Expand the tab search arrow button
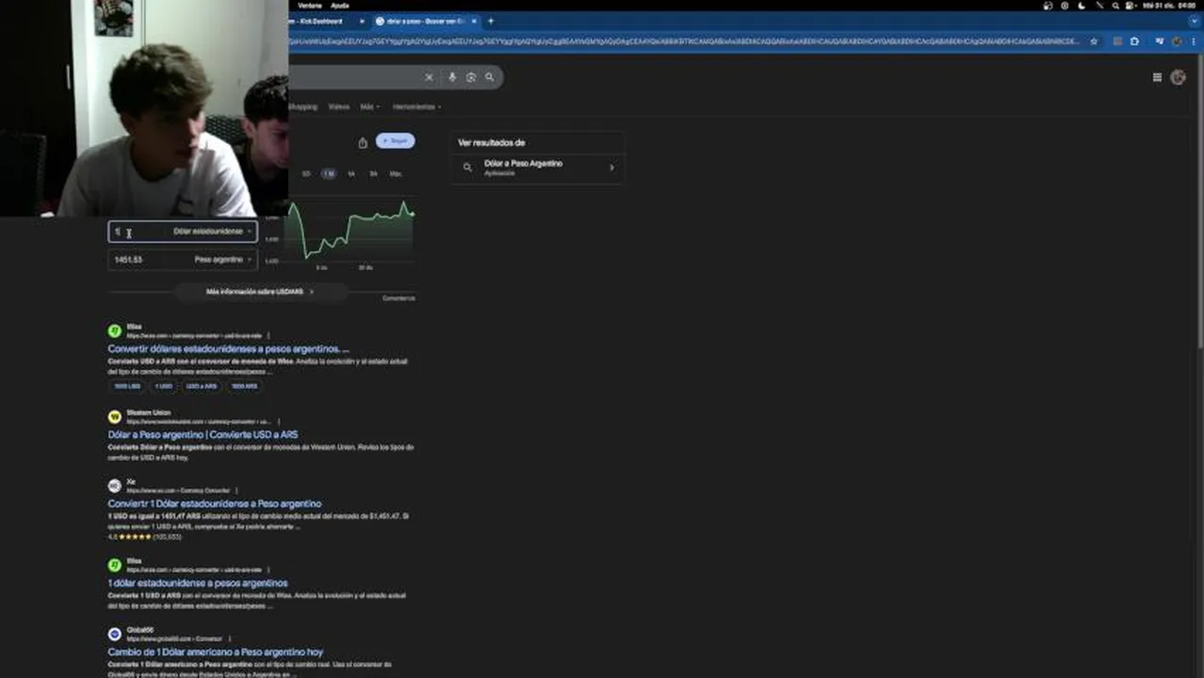Image resolution: width=1204 pixels, height=678 pixels. coord(1195,21)
